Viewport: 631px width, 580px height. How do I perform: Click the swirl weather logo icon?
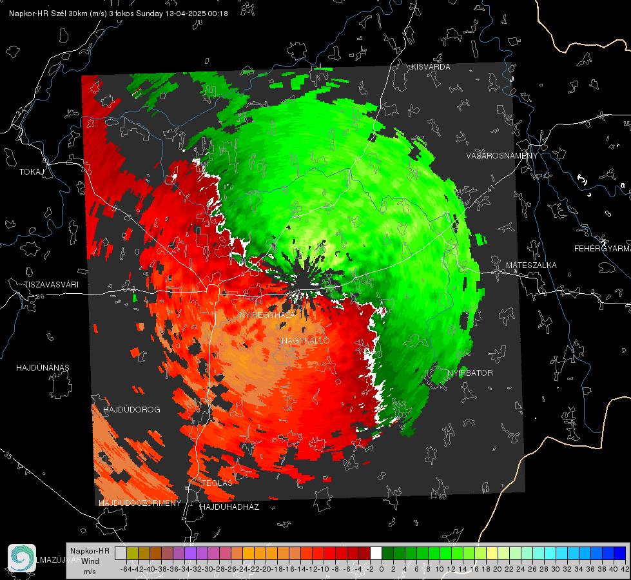(22, 558)
